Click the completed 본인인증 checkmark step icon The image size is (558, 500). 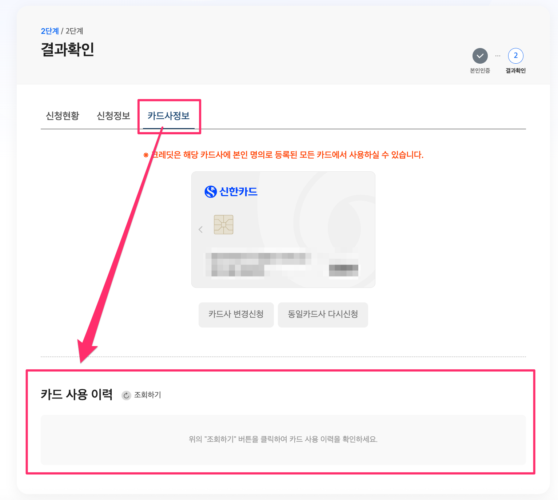480,56
